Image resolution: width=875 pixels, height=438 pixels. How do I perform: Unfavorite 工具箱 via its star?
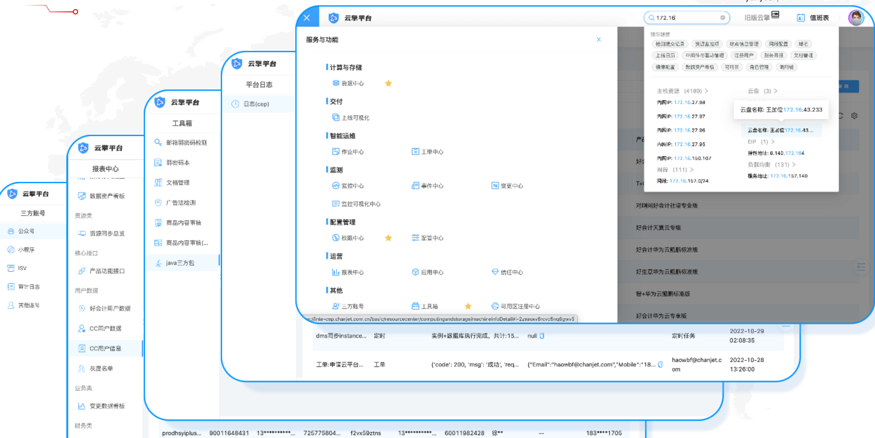468,306
